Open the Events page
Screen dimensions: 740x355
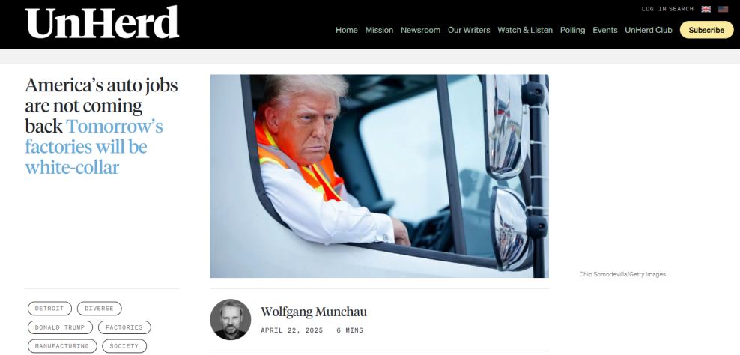pos(605,30)
